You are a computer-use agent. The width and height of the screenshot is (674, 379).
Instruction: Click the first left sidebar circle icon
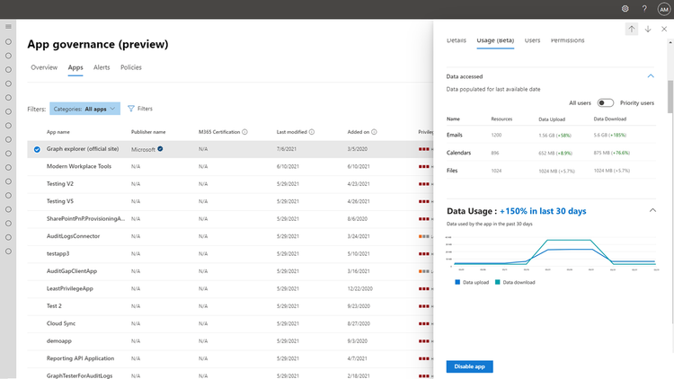pos(8,41)
